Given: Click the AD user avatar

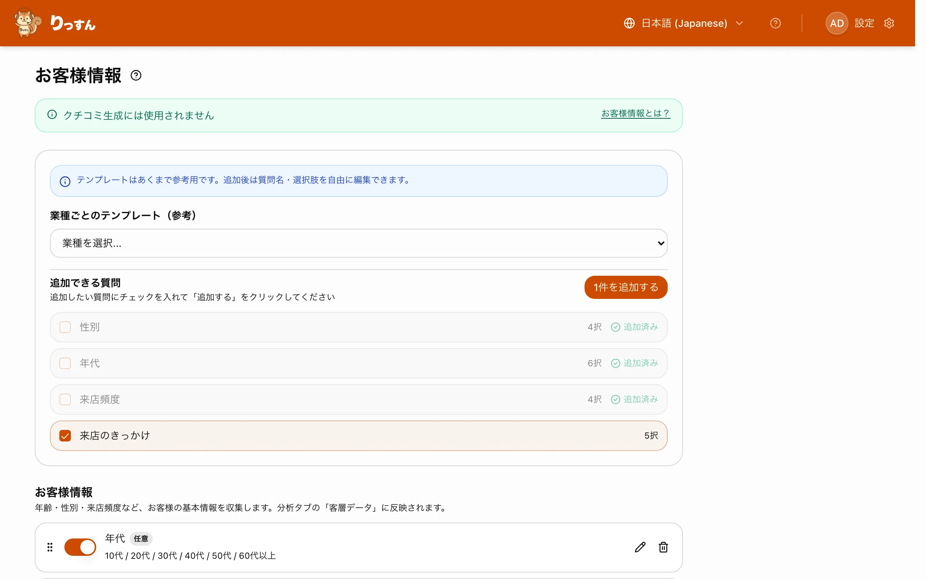Looking at the screenshot, I should 836,24.
